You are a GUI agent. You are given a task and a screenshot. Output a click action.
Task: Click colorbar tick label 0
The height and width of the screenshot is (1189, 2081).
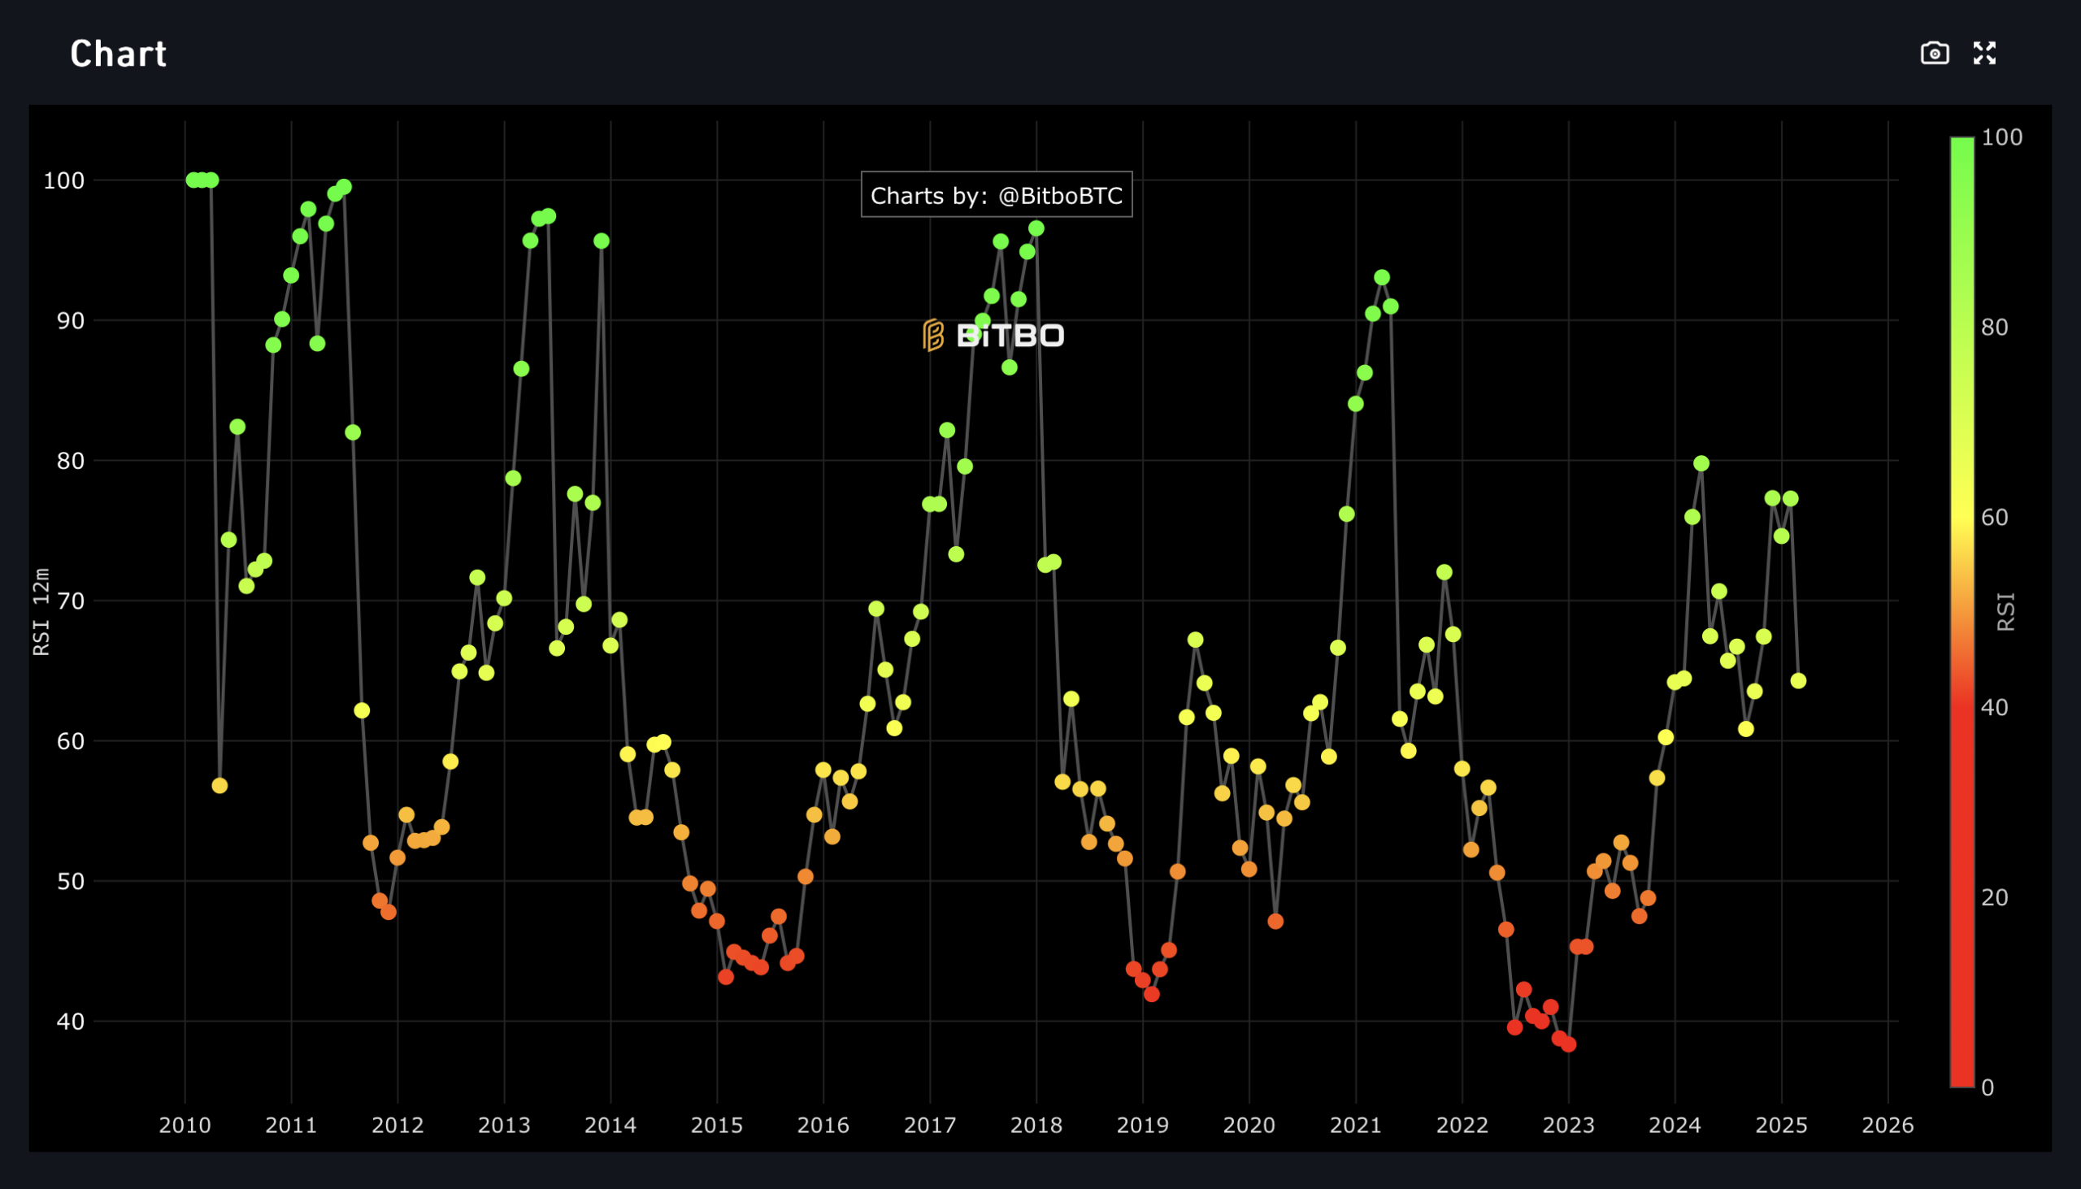[1988, 1087]
